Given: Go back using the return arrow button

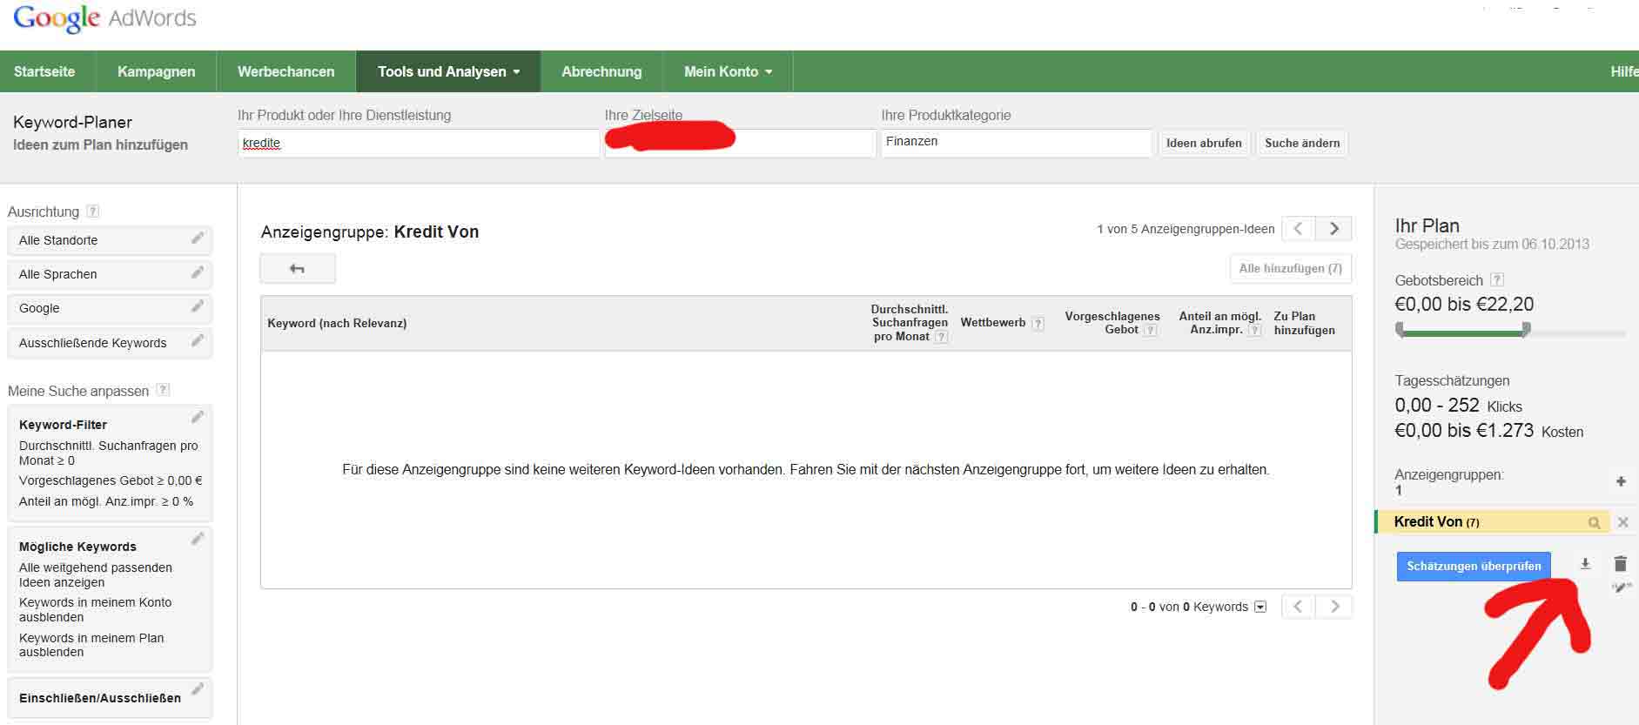Looking at the screenshot, I should [x=298, y=269].
